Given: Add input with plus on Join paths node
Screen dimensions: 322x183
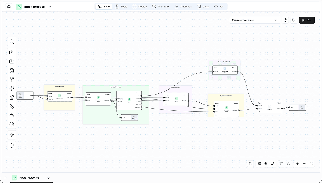Looking at the screenshot, I should pyautogui.click(x=259, y=112).
